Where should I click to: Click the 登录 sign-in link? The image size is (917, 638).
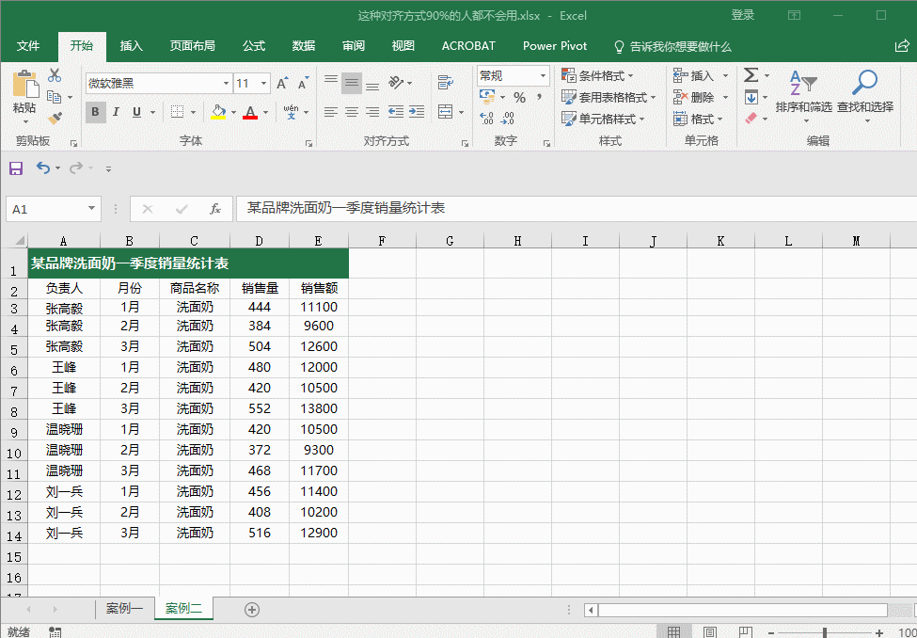tap(743, 15)
